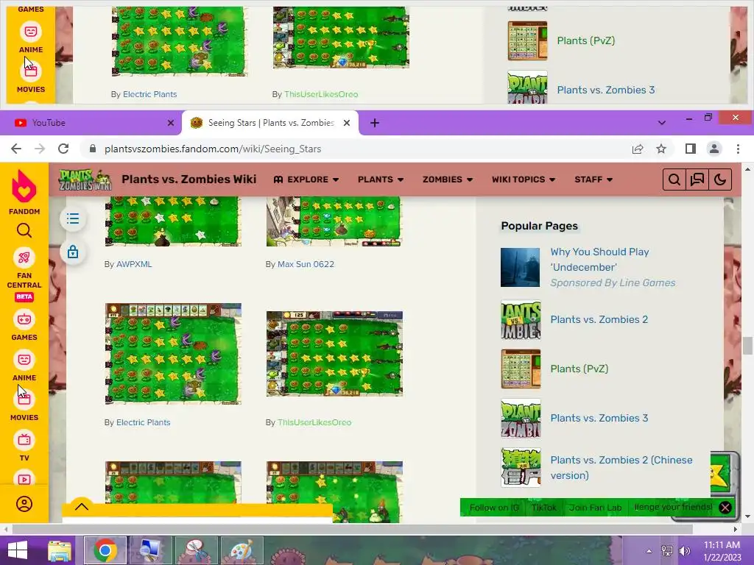The image size is (754, 565).
Task: Bookmark this tab with the star icon
Action: 661,149
